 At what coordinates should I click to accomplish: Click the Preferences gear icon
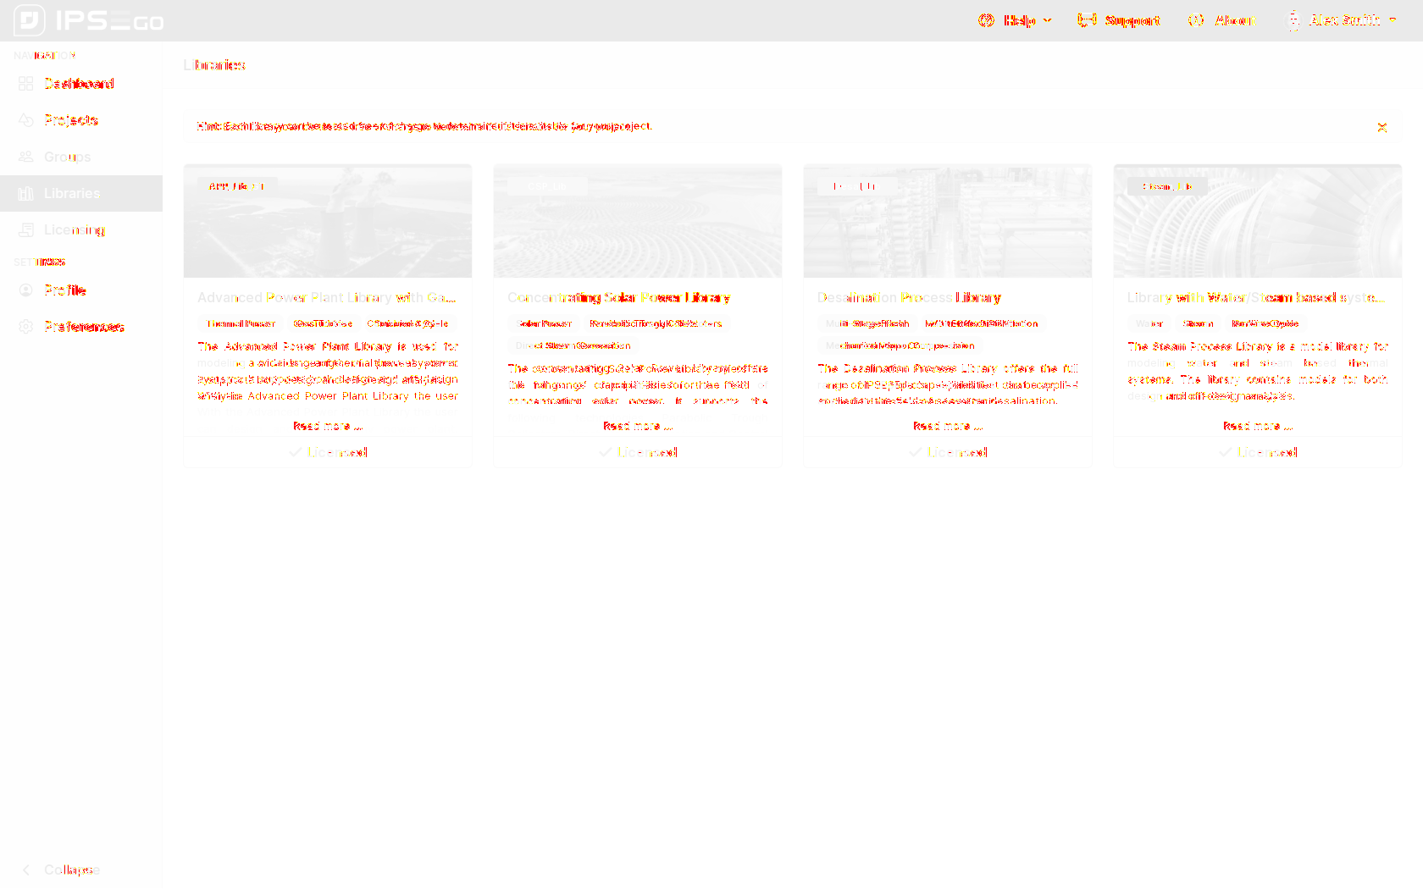(26, 327)
